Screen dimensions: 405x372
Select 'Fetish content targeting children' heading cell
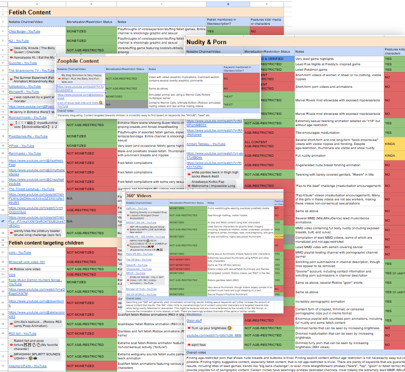tap(65, 243)
